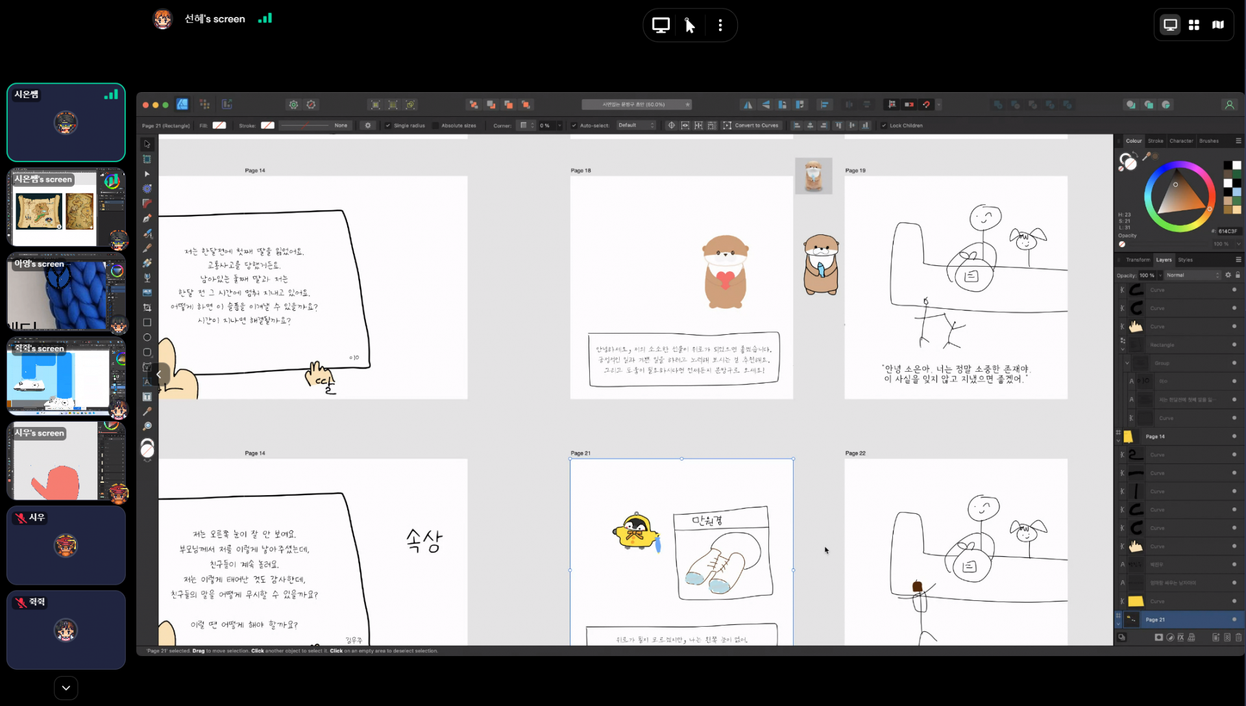This screenshot has width=1246, height=706.
Task: Click the colour panel eyedropper icon
Action: click(1147, 156)
